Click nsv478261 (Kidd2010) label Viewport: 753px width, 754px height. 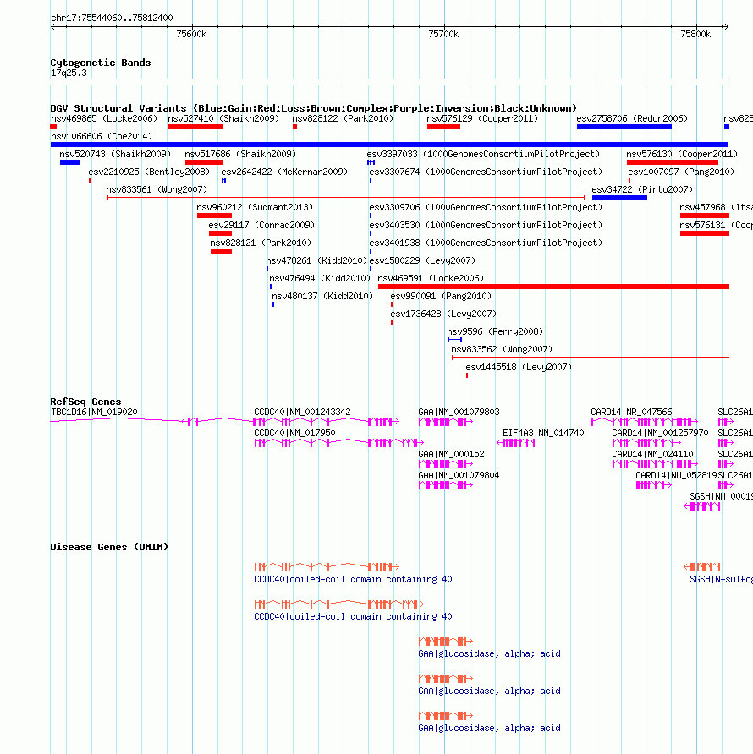click(316, 261)
